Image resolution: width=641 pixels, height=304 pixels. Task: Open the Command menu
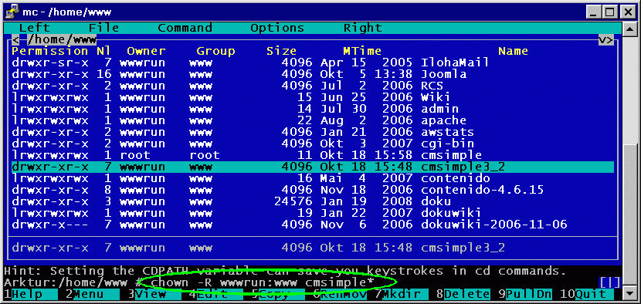click(x=185, y=28)
